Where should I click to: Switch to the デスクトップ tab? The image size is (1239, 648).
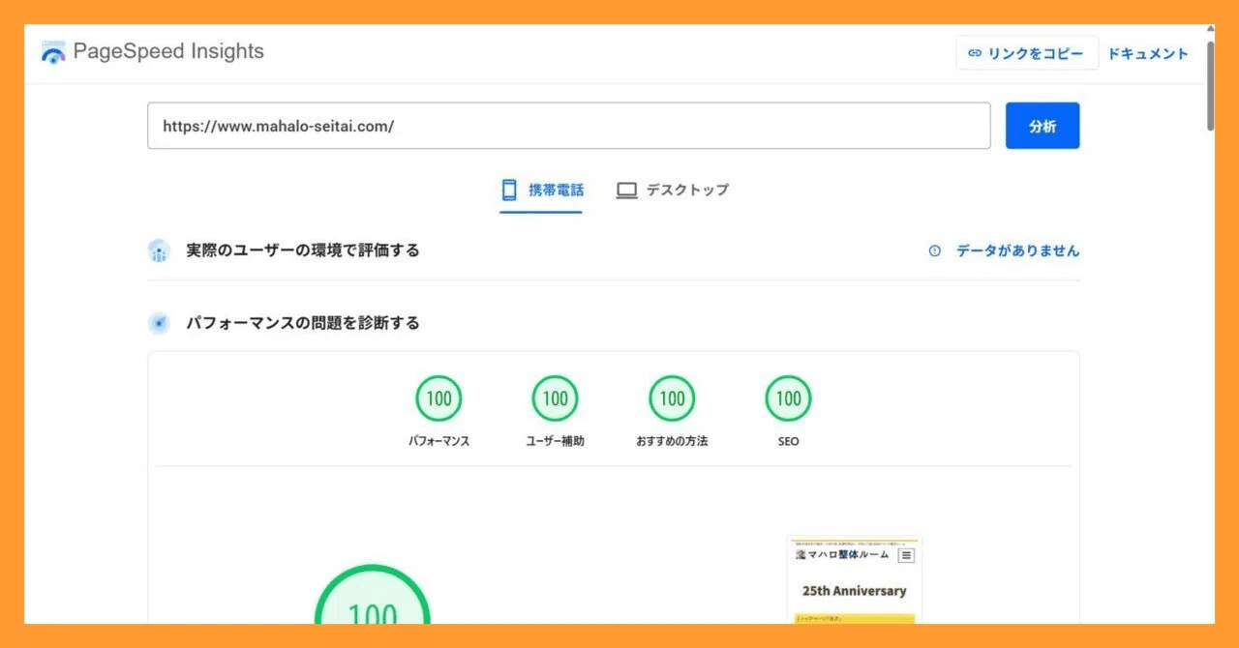click(673, 191)
